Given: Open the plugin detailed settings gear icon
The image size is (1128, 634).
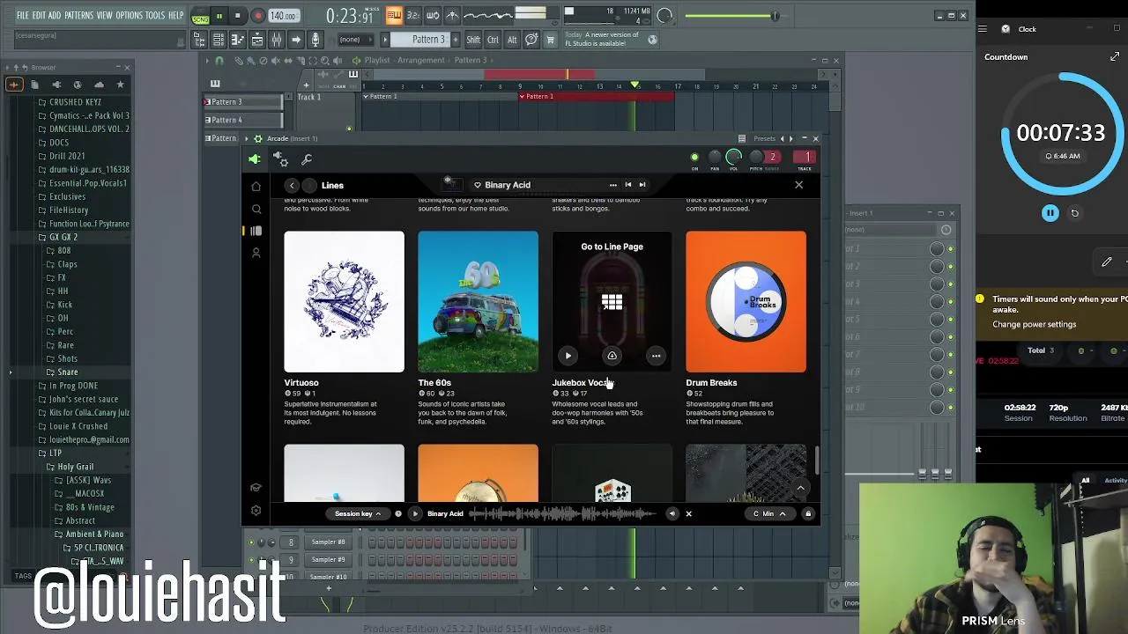Looking at the screenshot, I should [280, 159].
